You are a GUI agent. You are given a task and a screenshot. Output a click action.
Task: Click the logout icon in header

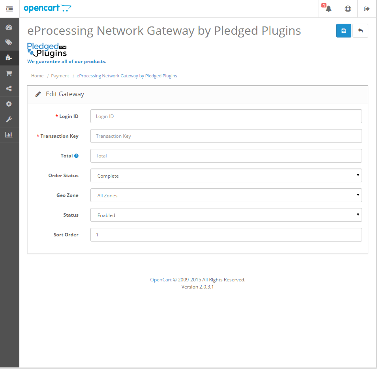[x=367, y=9]
